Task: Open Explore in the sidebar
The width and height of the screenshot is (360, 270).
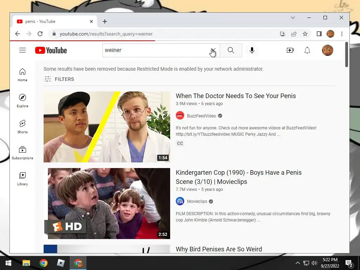Action: 22,101
